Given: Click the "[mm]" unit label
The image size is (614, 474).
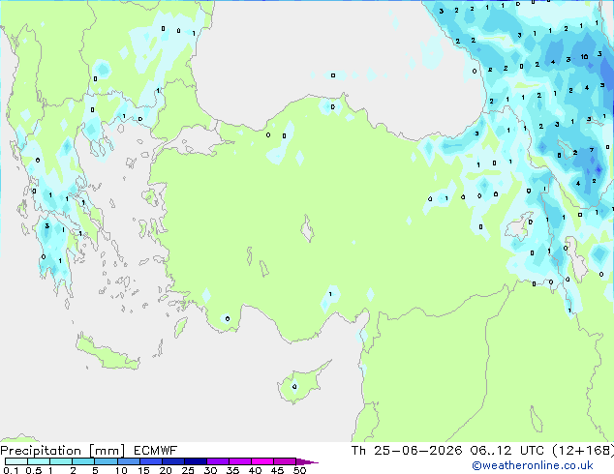Looking at the screenshot, I should [107, 451].
